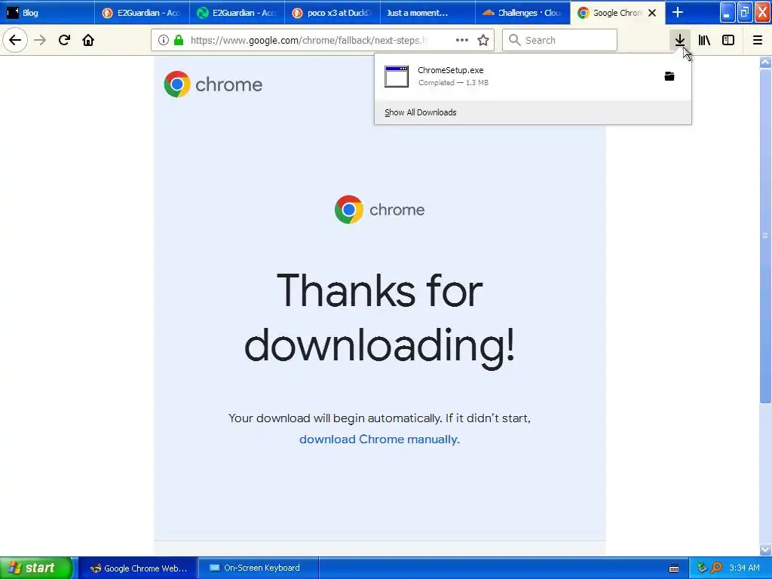Click the taskbar clock 3:34 AM

[744, 568]
